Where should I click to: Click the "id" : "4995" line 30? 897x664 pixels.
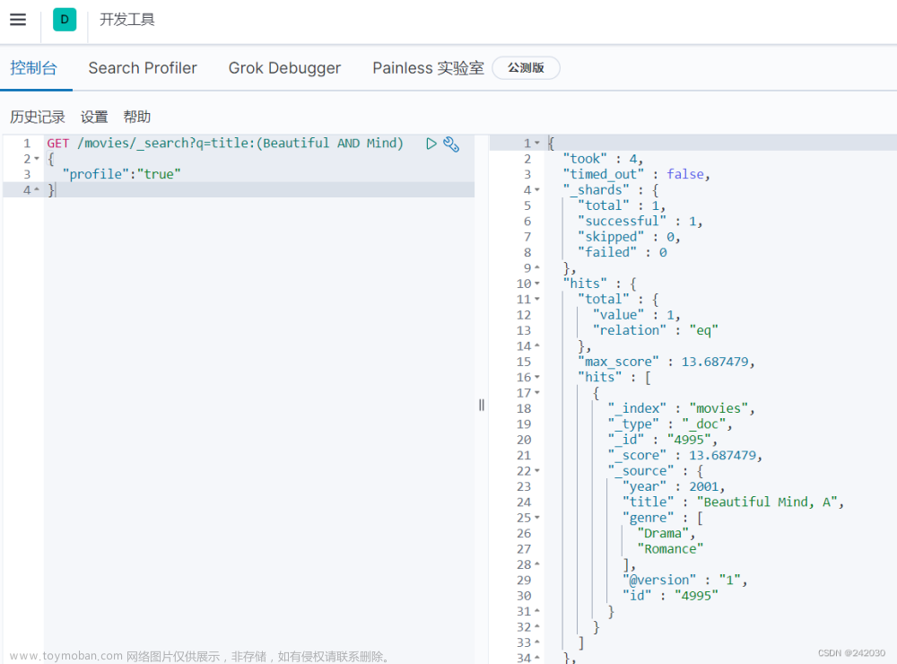pyautogui.click(x=670, y=596)
